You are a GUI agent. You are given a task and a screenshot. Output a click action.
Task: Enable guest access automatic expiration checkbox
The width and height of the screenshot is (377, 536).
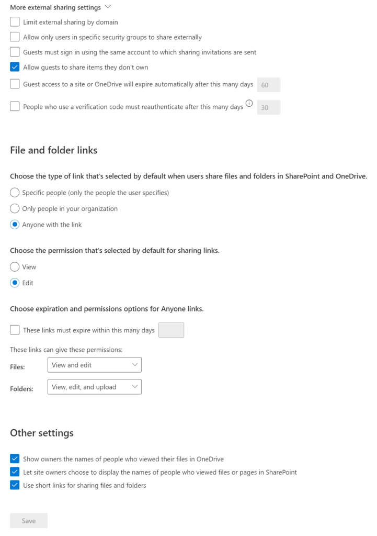(15, 84)
